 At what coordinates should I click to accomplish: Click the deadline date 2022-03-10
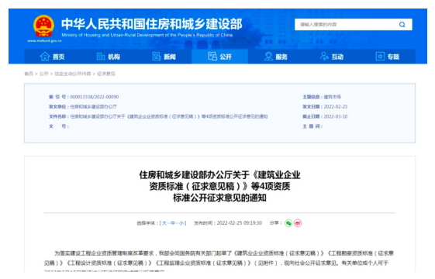(336, 116)
